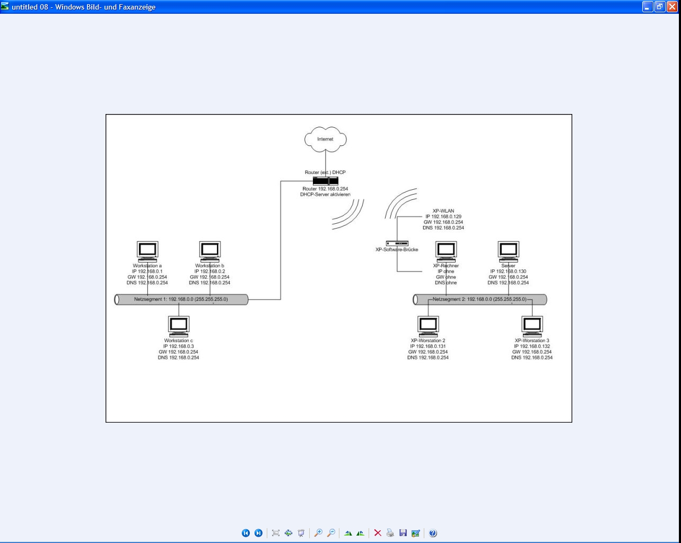Start the slide show
This screenshot has width=681, height=543.
[x=301, y=533]
